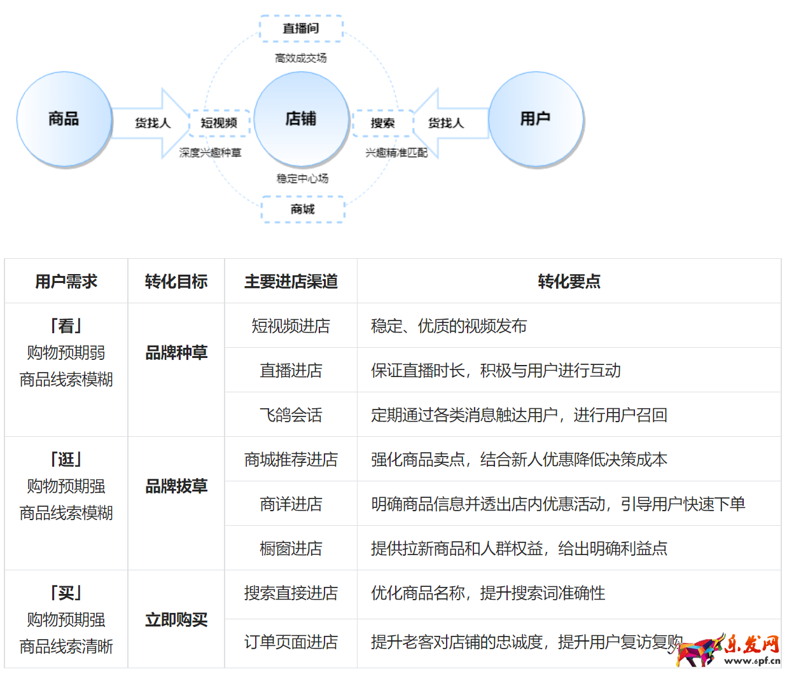Click the 保证直播时长 row text

tap(496, 371)
